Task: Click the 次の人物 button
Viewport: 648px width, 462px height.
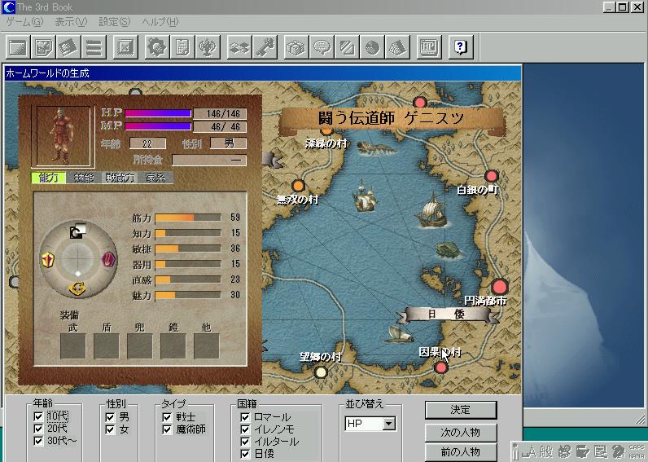Action: [461, 432]
